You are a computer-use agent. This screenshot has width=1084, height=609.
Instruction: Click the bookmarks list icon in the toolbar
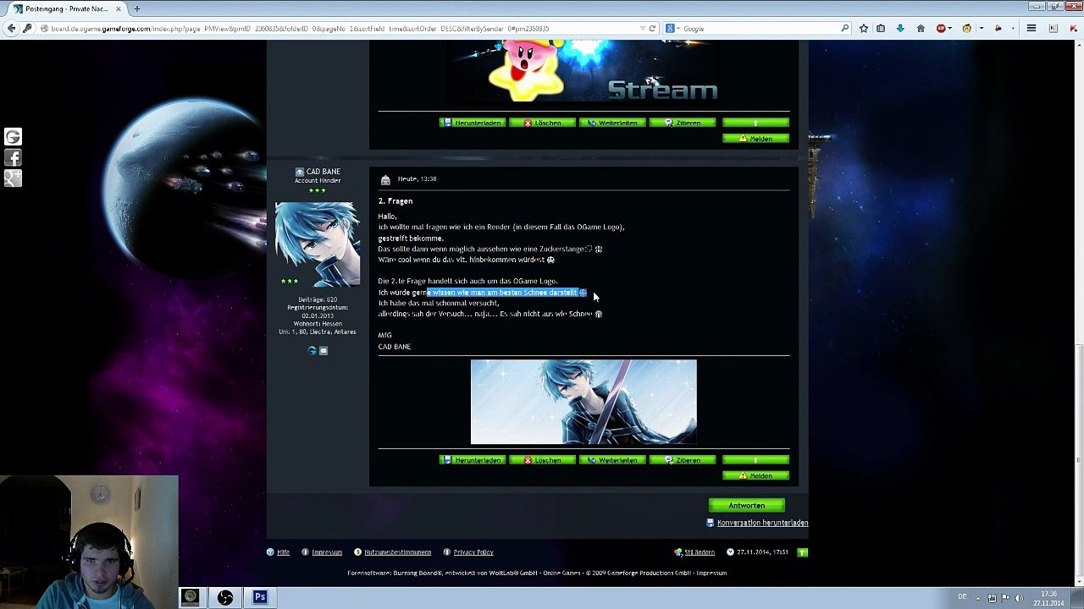click(x=881, y=28)
